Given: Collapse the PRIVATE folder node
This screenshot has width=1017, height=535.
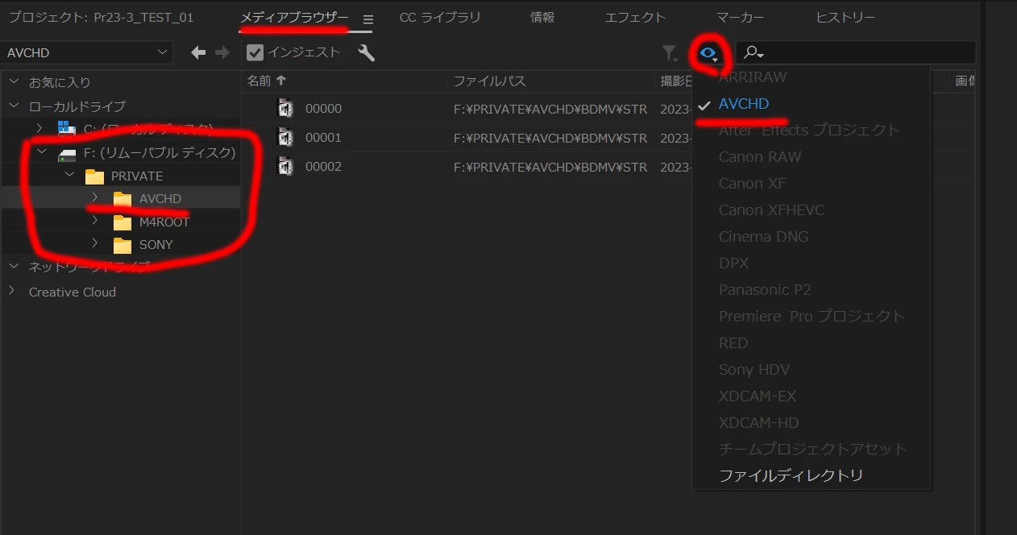Looking at the screenshot, I should tap(69, 175).
